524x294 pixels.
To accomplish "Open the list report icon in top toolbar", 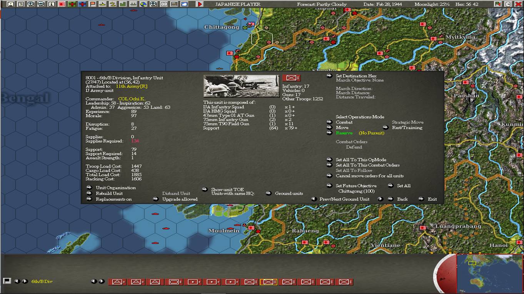I will pyautogui.click(x=21, y=4).
